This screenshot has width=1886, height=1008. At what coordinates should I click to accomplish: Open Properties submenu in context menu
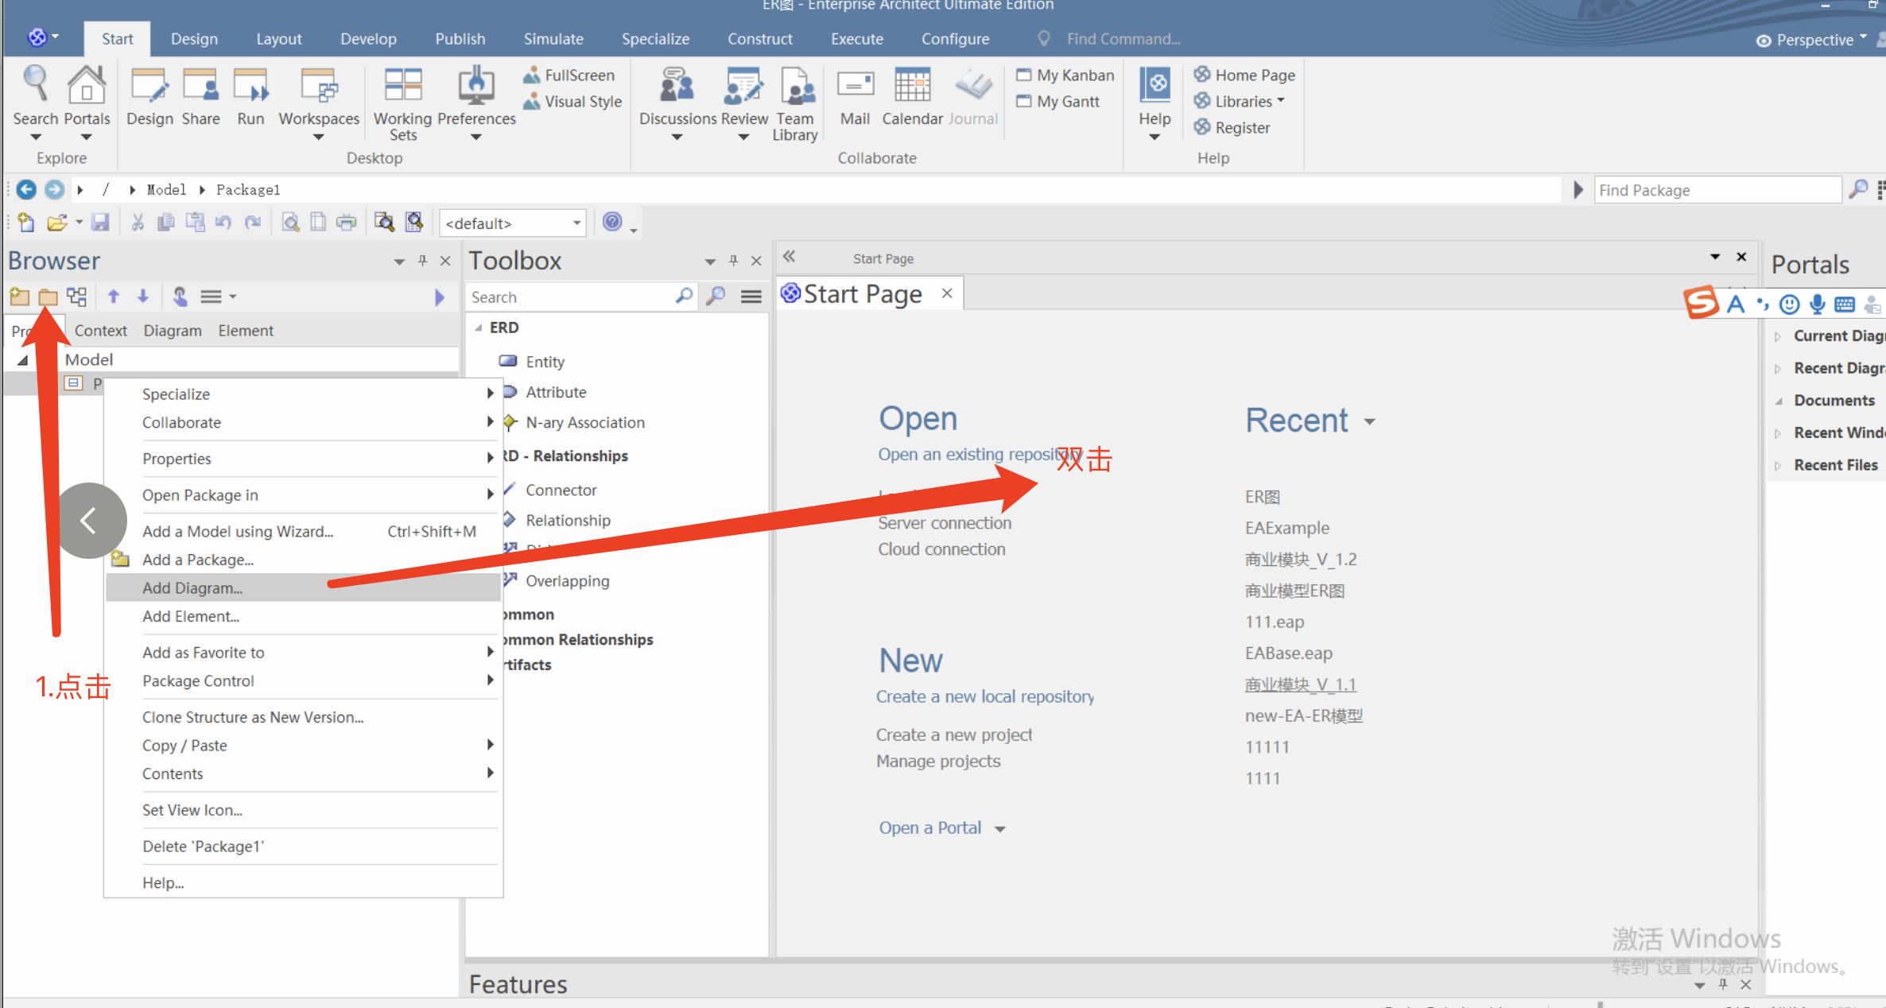click(303, 459)
